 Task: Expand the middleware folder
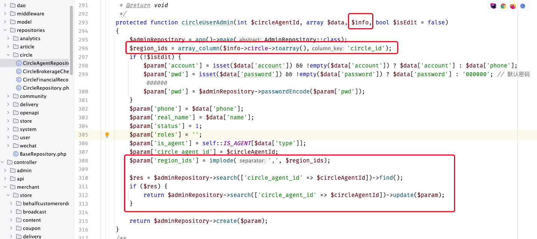click(x=5, y=14)
